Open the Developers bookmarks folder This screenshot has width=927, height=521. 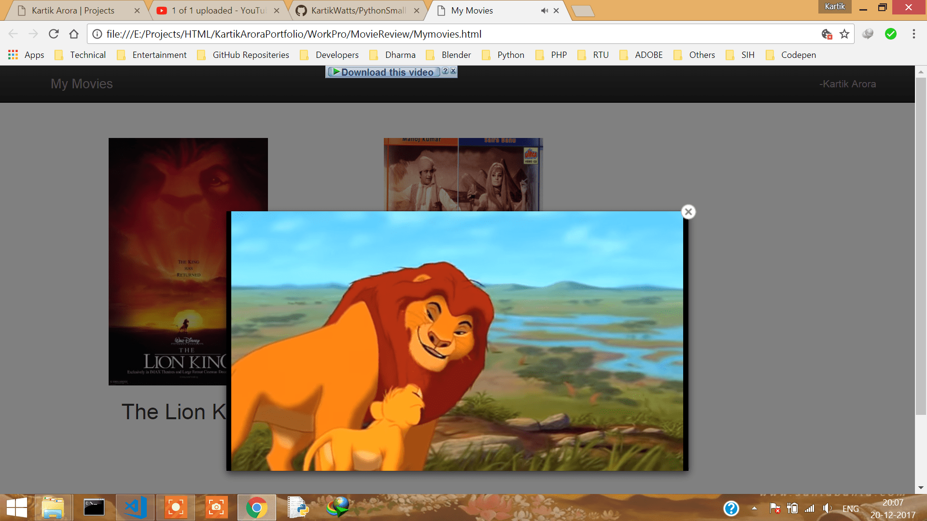329,55
